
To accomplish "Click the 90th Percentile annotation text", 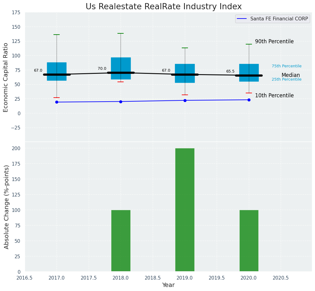I will [x=274, y=41].
